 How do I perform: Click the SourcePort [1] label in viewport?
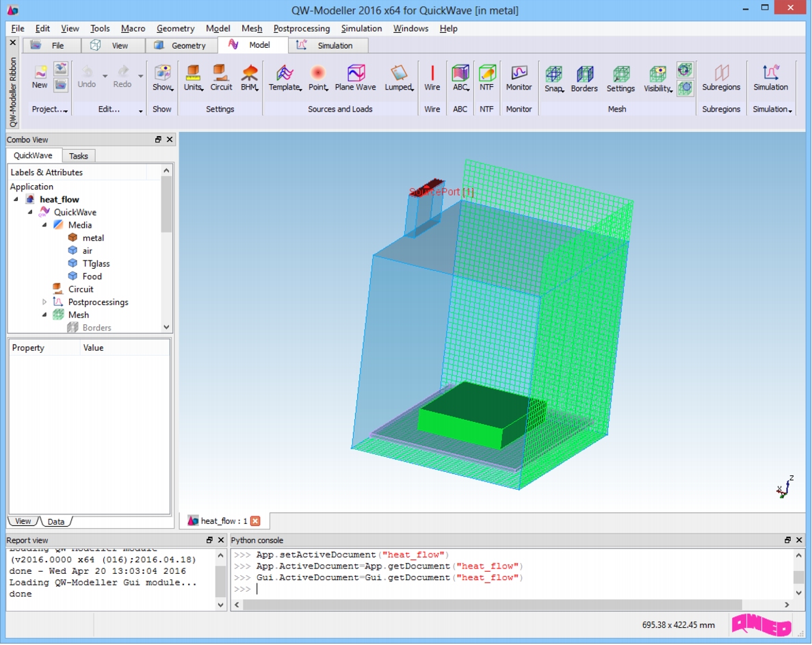(441, 192)
